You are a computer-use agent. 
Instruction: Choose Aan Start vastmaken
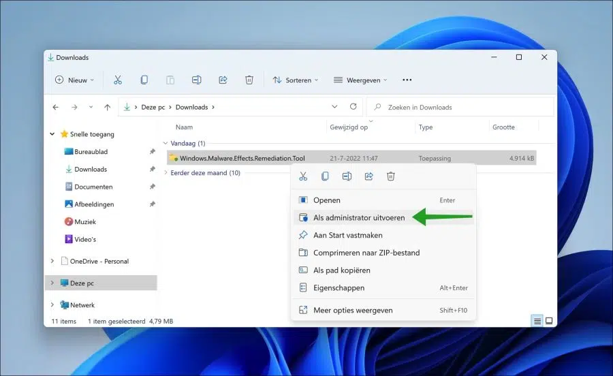tap(383, 235)
